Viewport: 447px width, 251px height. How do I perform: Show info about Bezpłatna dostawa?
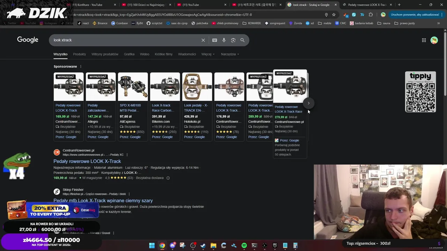168,178
